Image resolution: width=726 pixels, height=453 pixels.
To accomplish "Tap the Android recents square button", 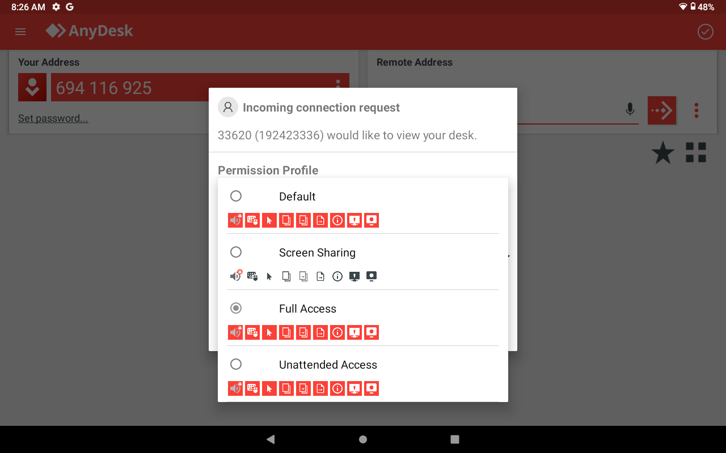I will [x=454, y=439].
